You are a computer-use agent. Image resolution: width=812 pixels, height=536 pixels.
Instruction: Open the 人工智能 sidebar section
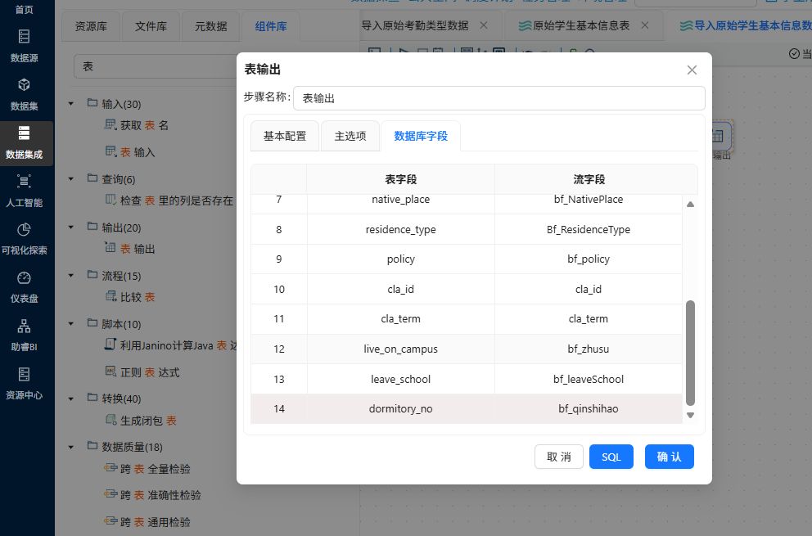(x=24, y=191)
